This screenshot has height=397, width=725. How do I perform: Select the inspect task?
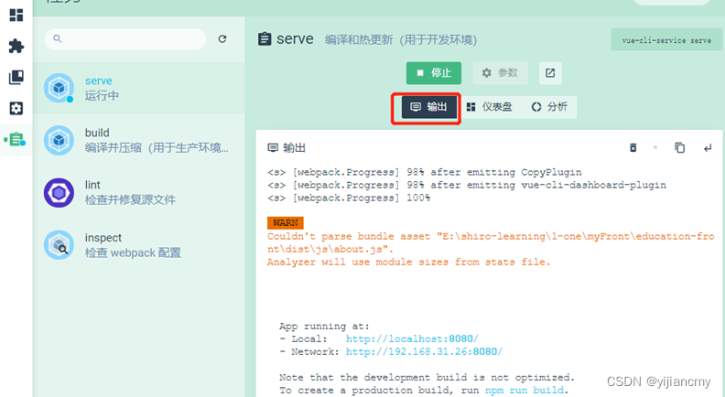[x=139, y=245]
